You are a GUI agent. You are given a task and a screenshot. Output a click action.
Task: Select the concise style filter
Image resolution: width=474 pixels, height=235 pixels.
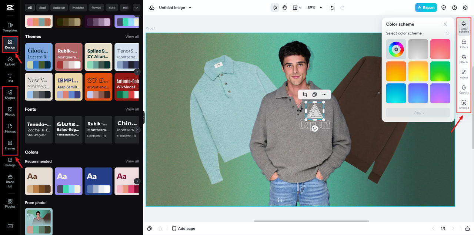59,7
